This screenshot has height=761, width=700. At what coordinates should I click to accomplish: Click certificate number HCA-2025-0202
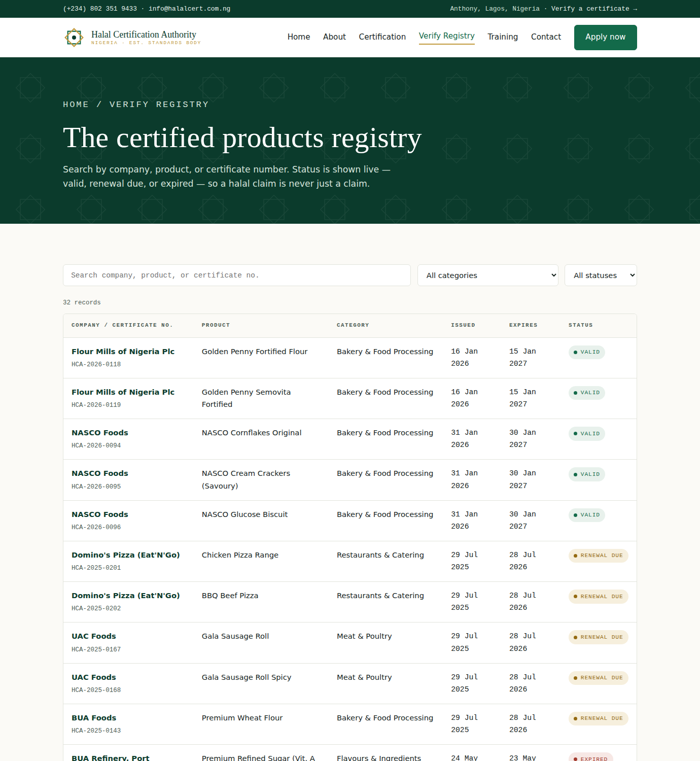coord(96,608)
